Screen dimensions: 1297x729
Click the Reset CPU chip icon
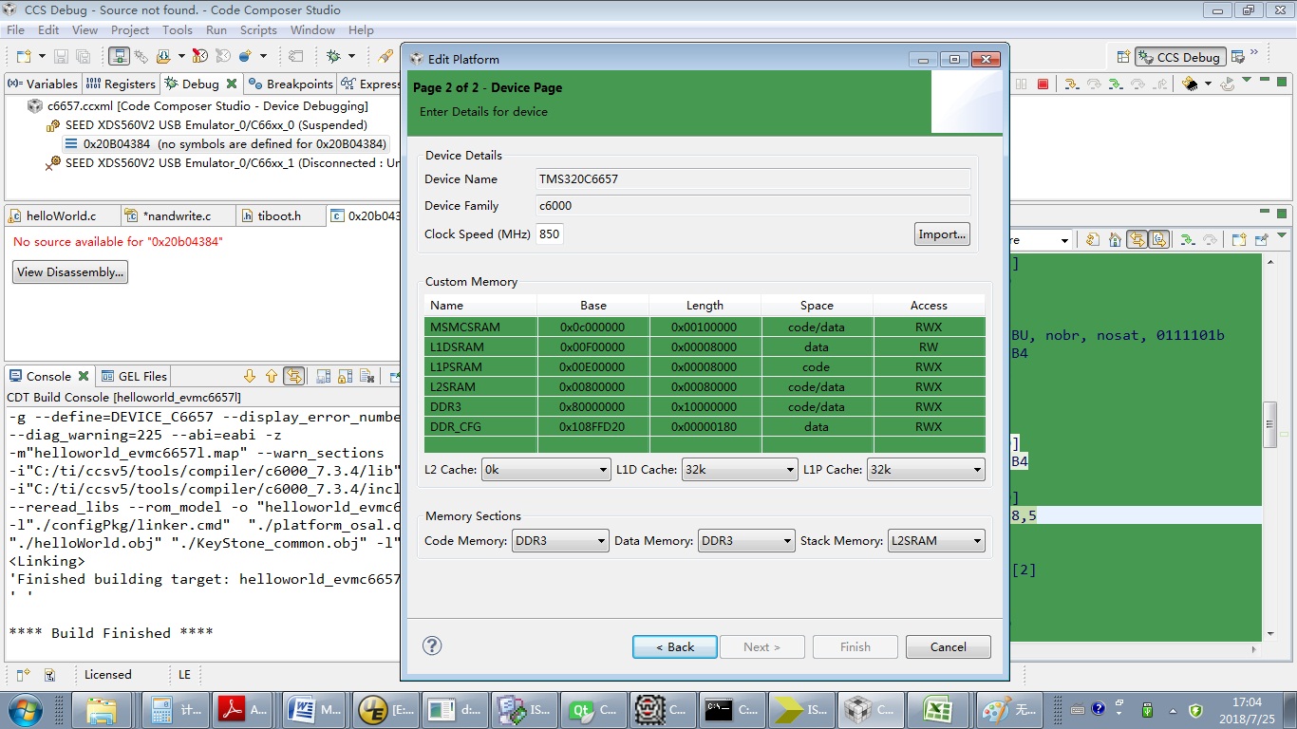click(x=1190, y=84)
